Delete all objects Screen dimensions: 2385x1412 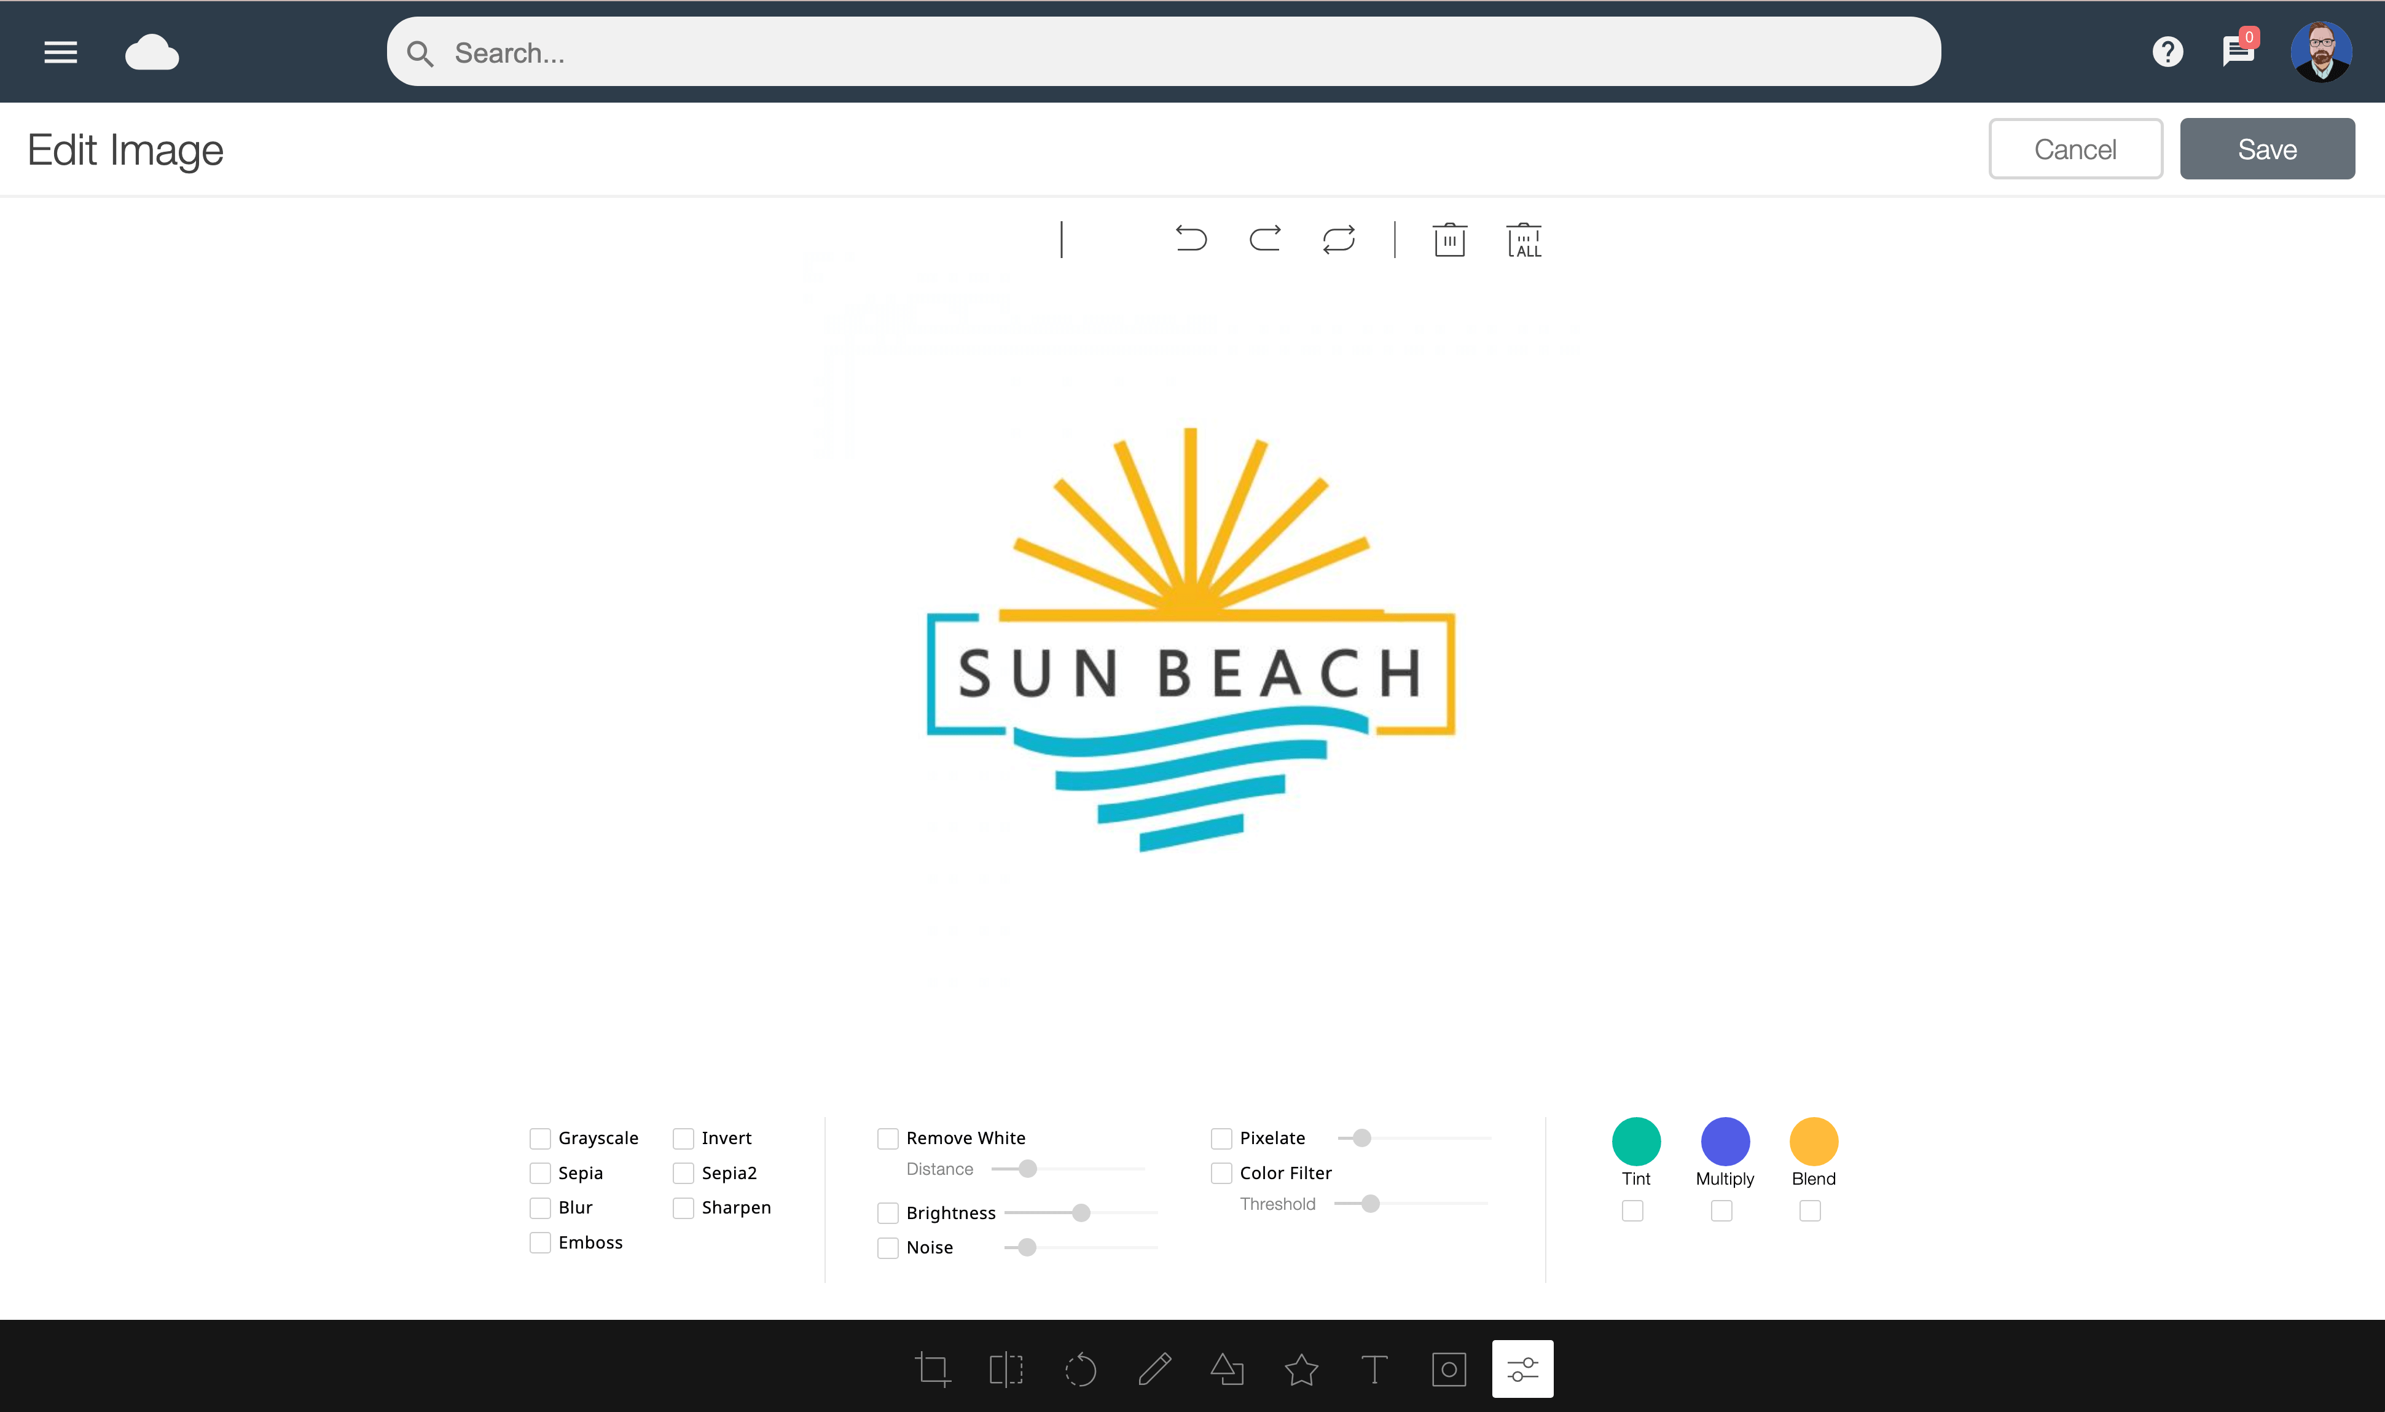click(1523, 240)
